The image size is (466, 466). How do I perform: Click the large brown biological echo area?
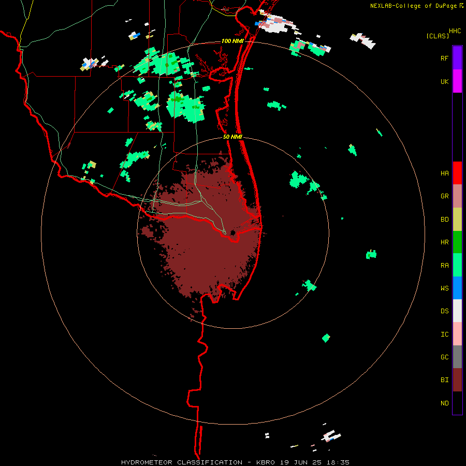pyautogui.click(x=205, y=238)
